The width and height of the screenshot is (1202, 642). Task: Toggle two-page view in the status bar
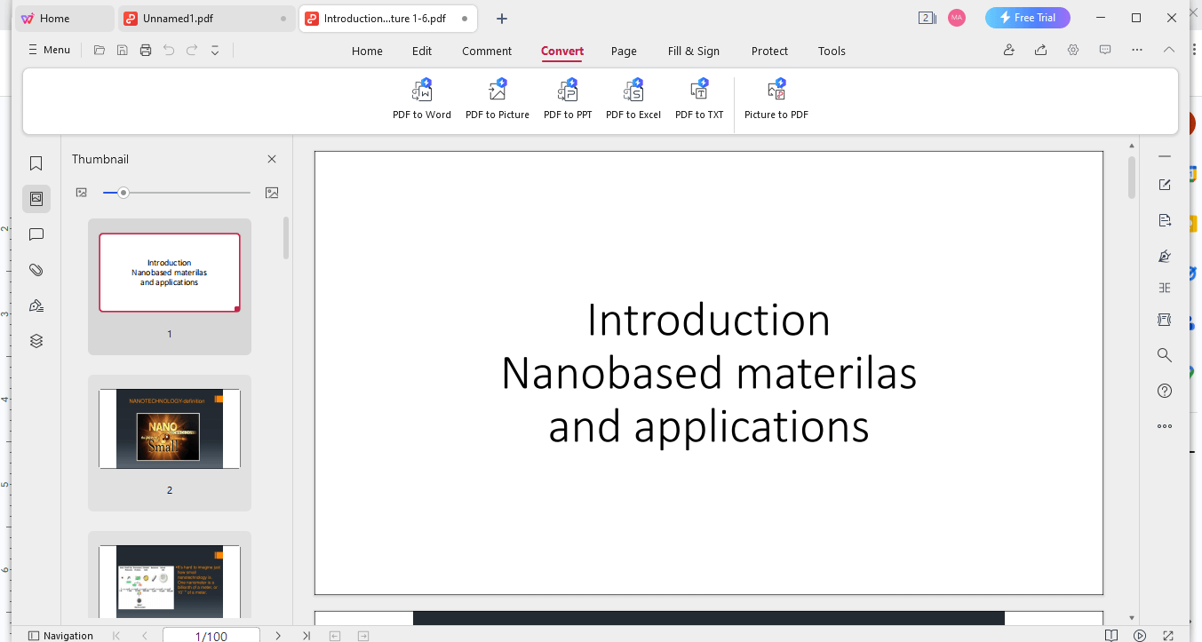click(x=1111, y=635)
